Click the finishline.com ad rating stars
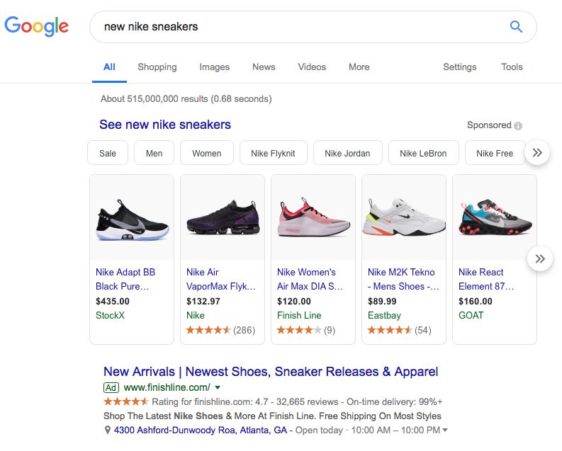562x451 pixels. click(x=126, y=401)
